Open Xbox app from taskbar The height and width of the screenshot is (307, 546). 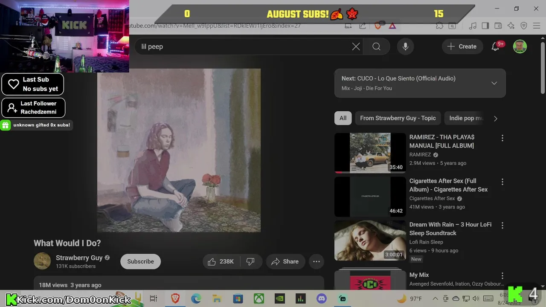coord(259,298)
